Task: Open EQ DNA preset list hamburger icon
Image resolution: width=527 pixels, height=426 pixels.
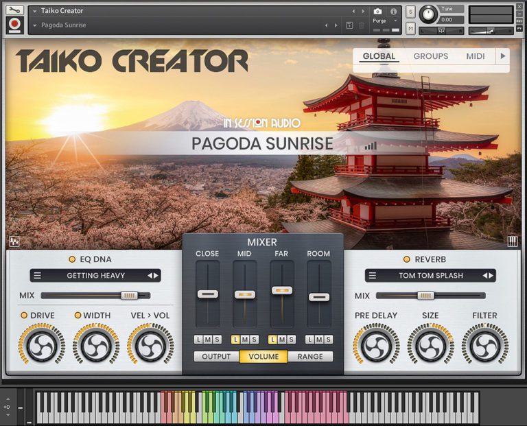Action: click(x=37, y=276)
